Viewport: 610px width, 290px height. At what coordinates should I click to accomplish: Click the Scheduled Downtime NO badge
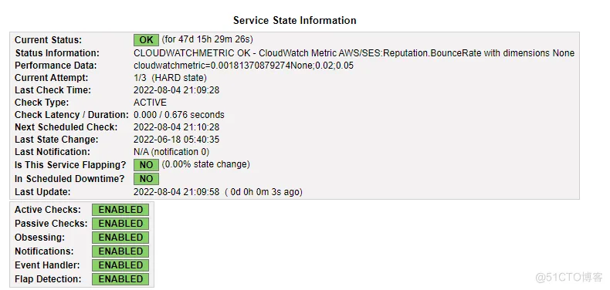[146, 179]
